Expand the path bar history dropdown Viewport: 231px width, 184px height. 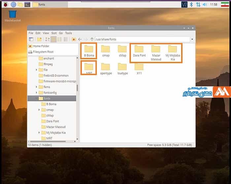click(192, 39)
